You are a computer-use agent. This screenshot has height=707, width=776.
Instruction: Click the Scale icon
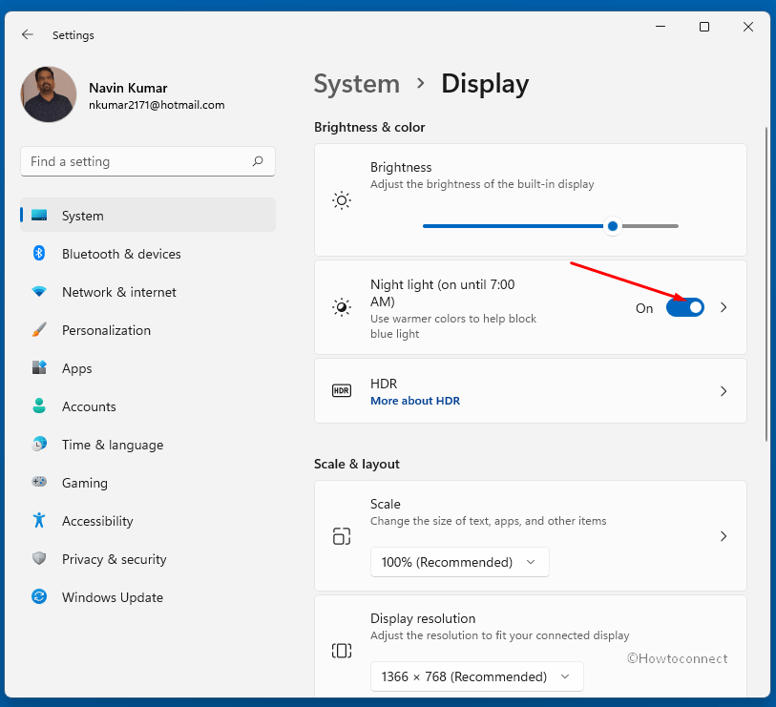tap(342, 536)
